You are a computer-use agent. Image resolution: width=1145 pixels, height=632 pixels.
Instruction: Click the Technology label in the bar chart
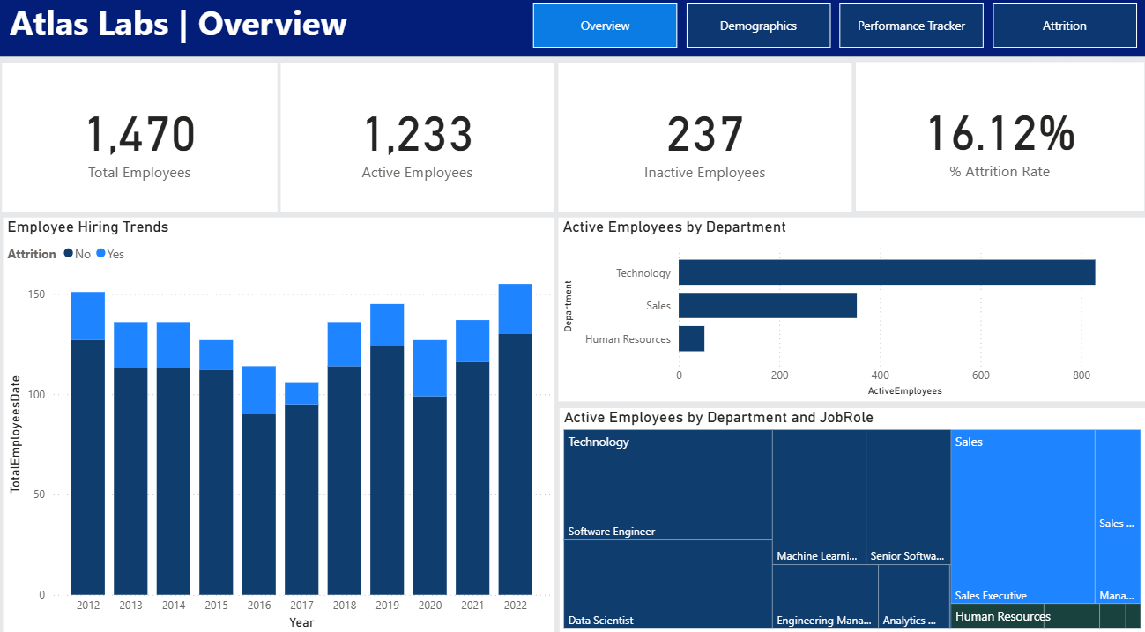coord(643,272)
